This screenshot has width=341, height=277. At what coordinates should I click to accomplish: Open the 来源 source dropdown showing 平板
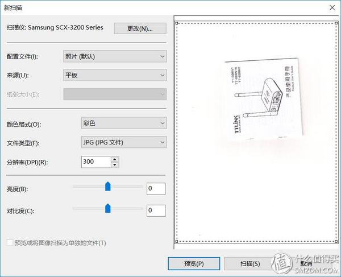pos(115,75)
